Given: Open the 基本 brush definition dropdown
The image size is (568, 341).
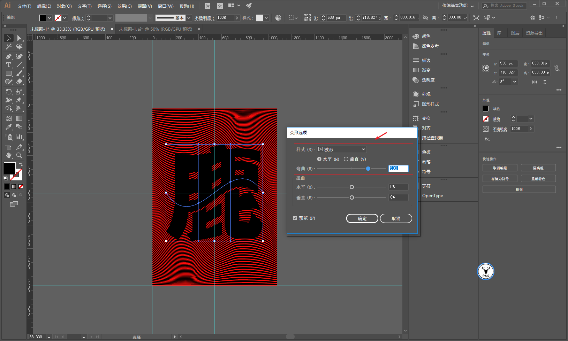Looking at the screenshot, I should tap(189, 18).
